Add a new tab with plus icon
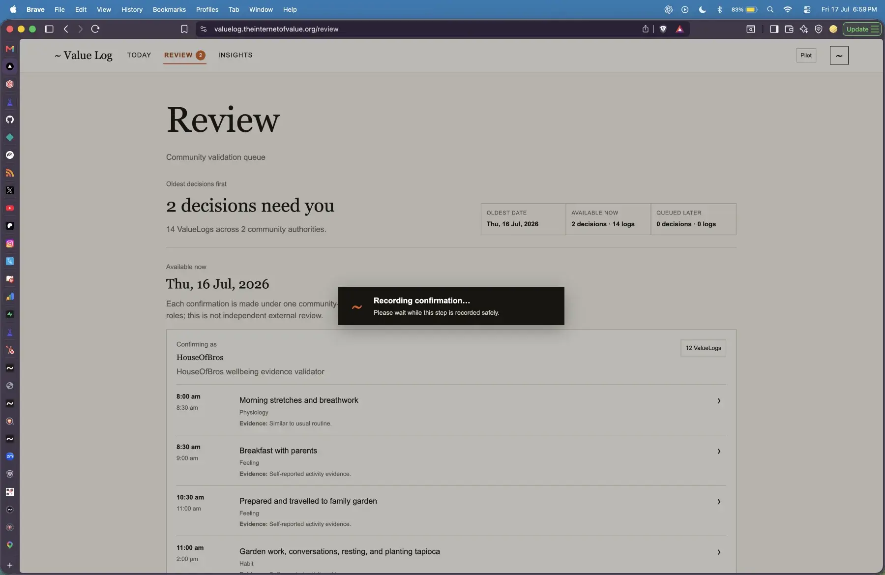This screenshot has width=885, height=575. [x=10, y=565]
